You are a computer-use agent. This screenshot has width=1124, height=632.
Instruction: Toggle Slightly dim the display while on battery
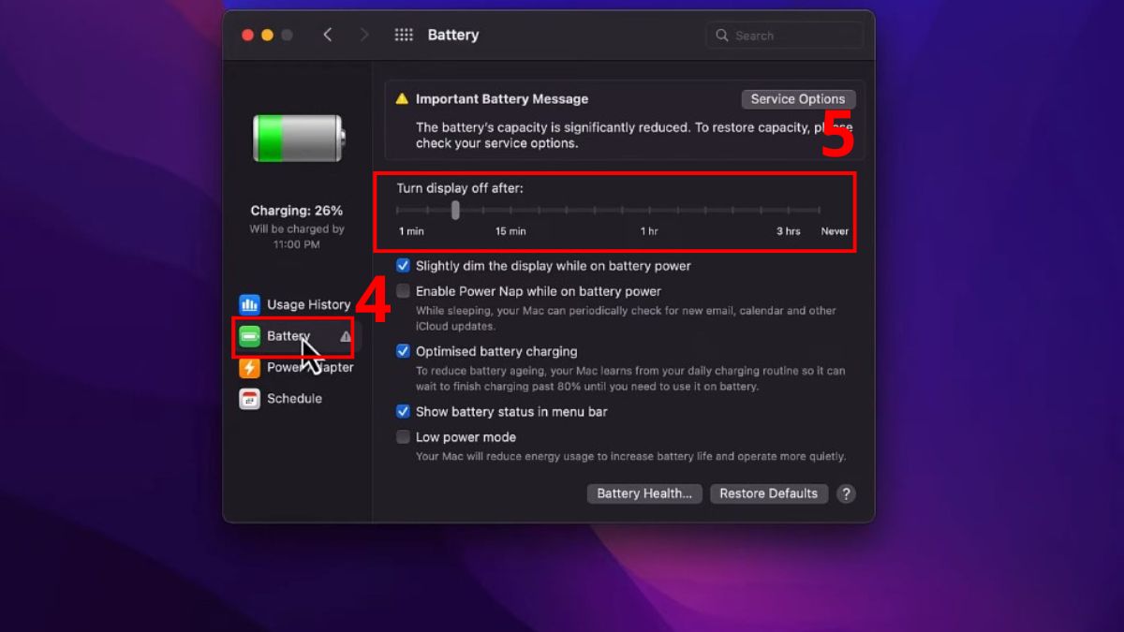coord(403,266)
